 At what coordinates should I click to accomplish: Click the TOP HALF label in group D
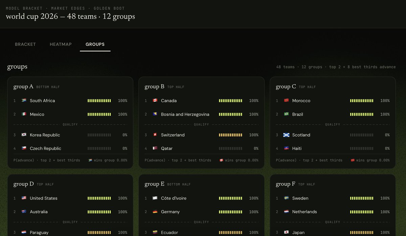(x=45, y=184)
